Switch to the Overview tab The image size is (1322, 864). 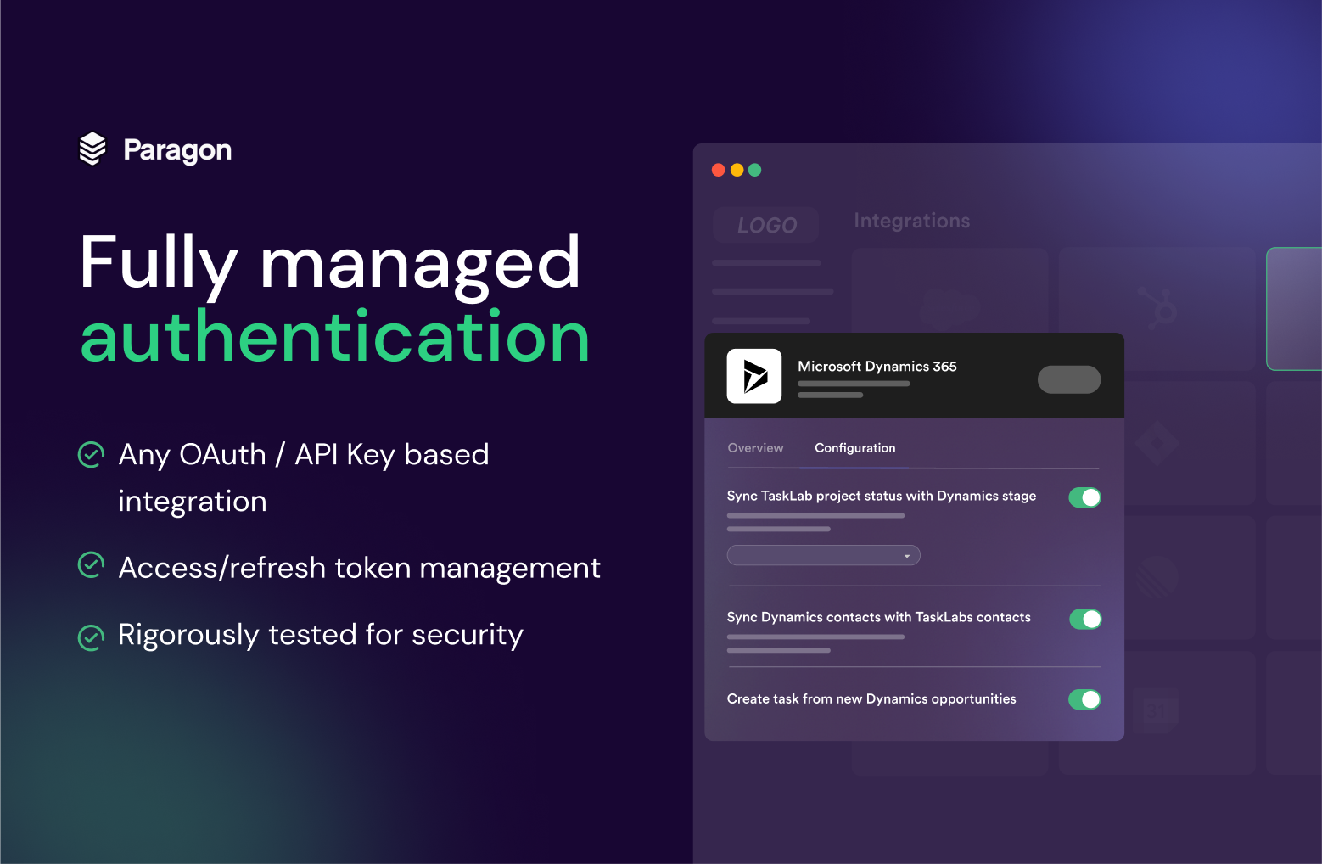pyautogui.click(x=755, y=447)
